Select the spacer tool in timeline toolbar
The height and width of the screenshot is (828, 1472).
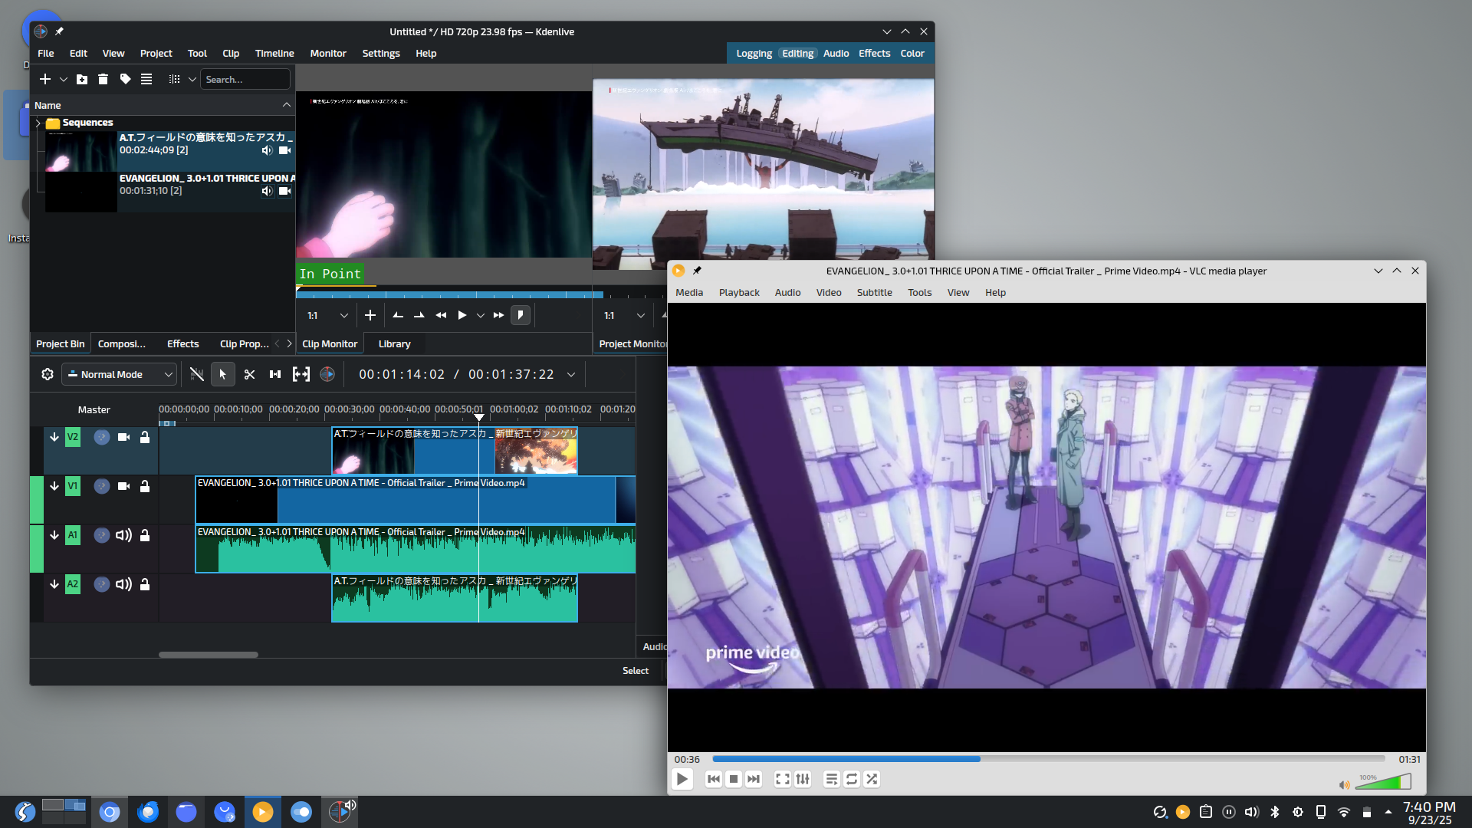(275, 374)
